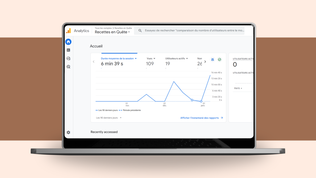This screenshot has height=178, width=316.
Task: Click the '6 min 39 s' session duration value
Action: coord(112,64)
